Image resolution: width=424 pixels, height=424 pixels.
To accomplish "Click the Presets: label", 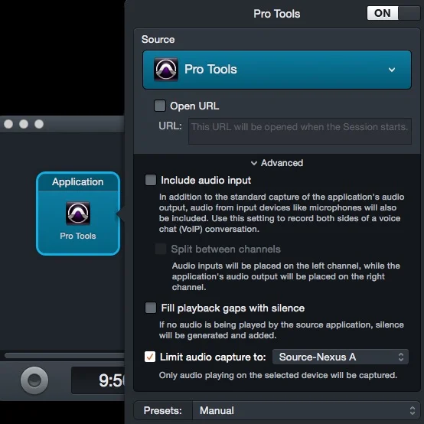I will (163, 410).
